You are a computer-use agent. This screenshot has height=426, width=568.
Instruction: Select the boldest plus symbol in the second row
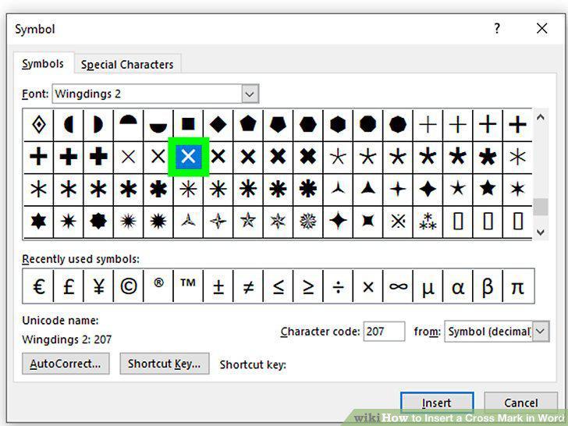tap(98, 157)
